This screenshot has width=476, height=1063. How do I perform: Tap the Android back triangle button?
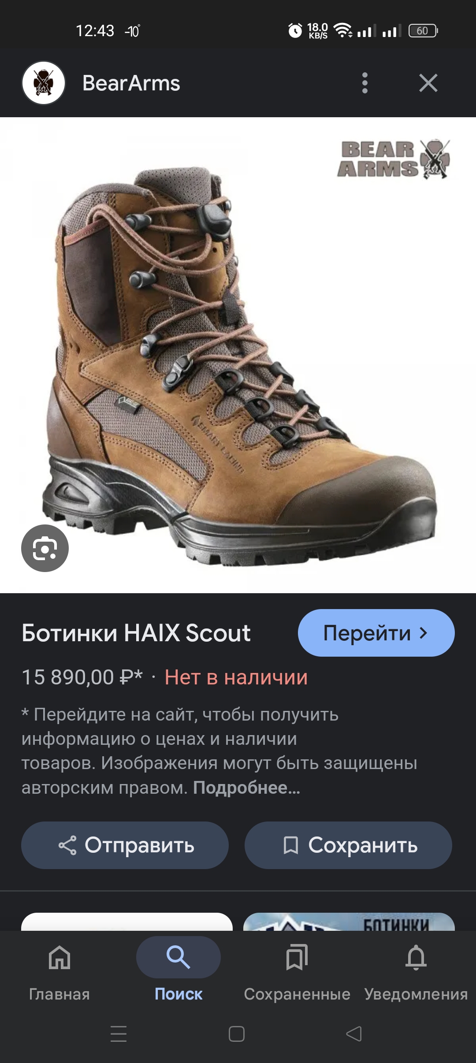354,1034
